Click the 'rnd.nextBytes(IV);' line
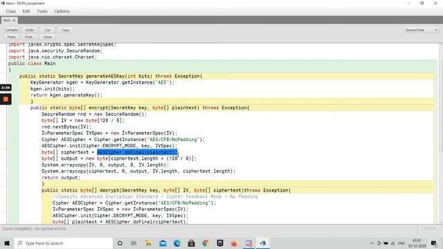The image size is (443, 249). click(x=66, y=127)
